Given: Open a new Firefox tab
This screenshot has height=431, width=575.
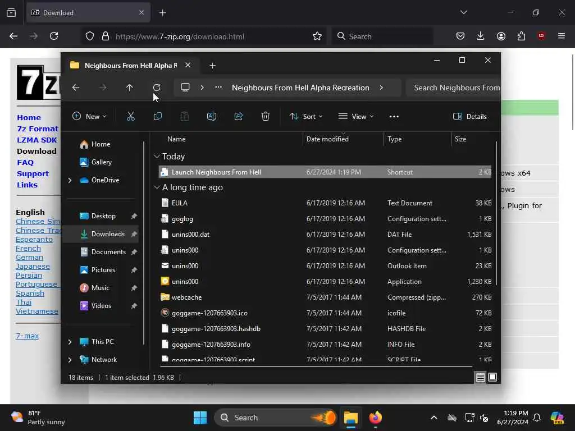Looking at the screenshot, I should tap(162, 13).
